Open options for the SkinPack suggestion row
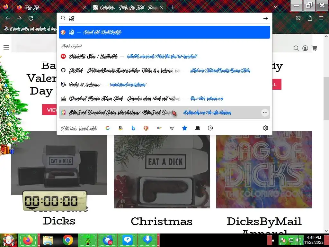329x247 pixels. tap(265, 113)
